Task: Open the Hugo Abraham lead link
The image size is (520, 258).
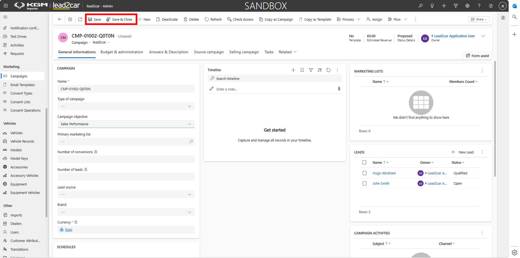Action: [x=384, y=173]
